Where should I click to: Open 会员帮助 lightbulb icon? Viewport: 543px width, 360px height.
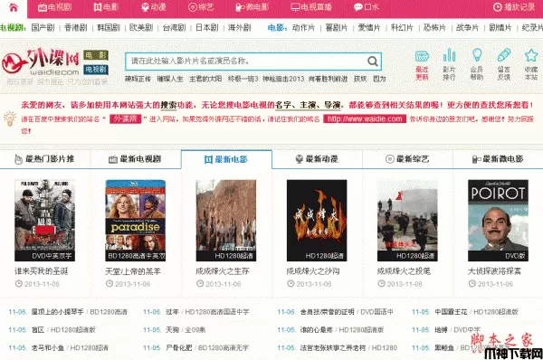477,65
